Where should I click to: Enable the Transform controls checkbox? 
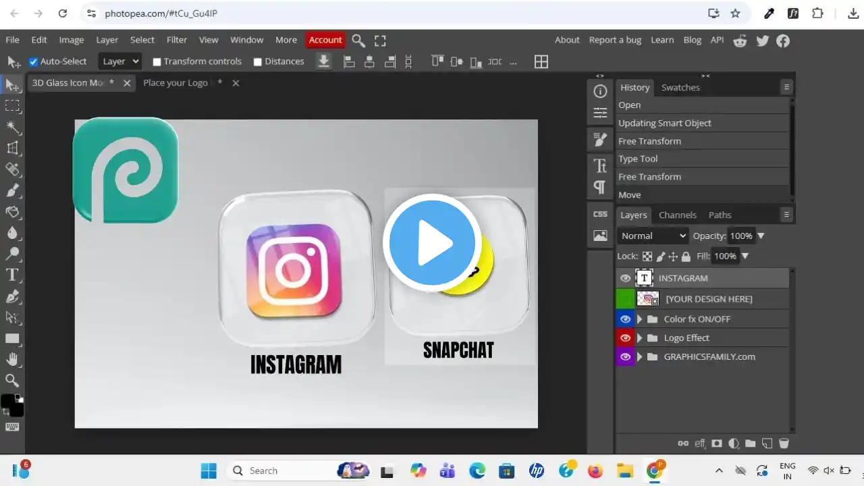pos(157,61)
